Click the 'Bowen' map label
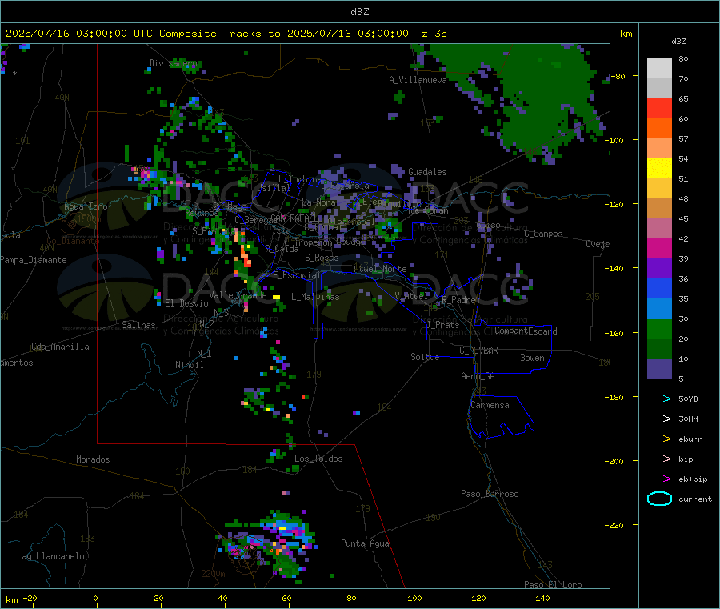This screenshot has width=720, height=609. tap(532, 357)
